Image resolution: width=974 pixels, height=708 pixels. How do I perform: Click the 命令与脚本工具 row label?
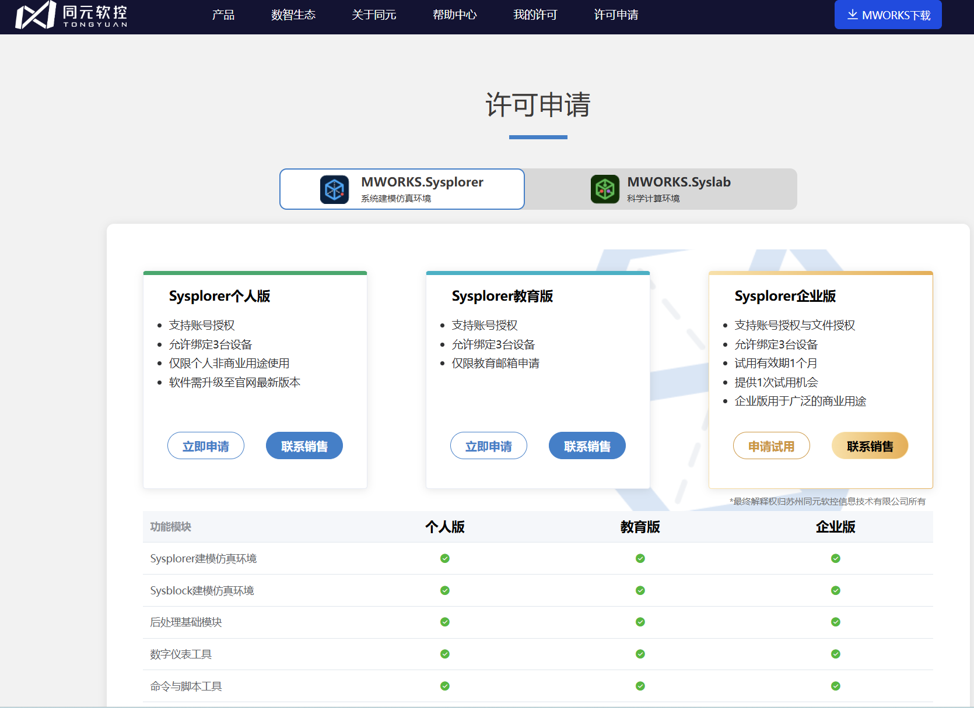(x=186, y=686)
